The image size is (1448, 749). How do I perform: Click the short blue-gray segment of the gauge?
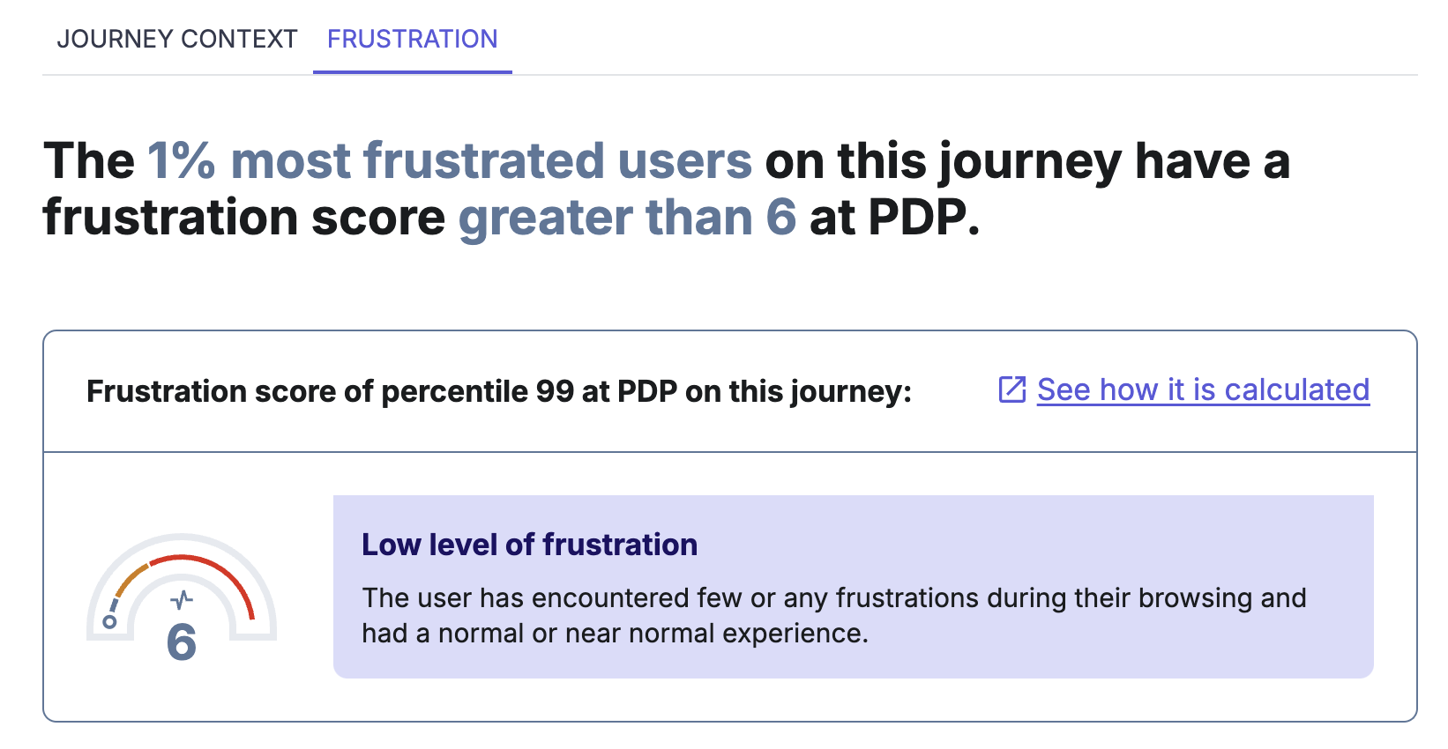click(114, 604)
